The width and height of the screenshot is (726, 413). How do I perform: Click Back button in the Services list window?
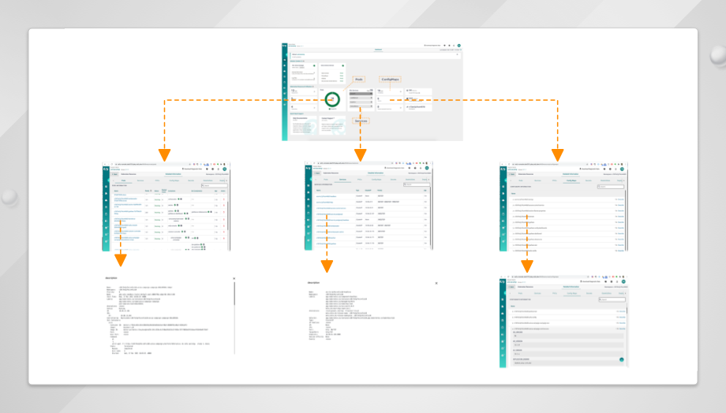pyautogui.click(x=317, y=173)
